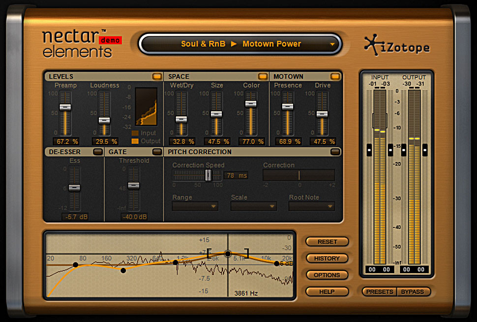Click the BYPASS button
477x322 pixels.
pos(413,292)
